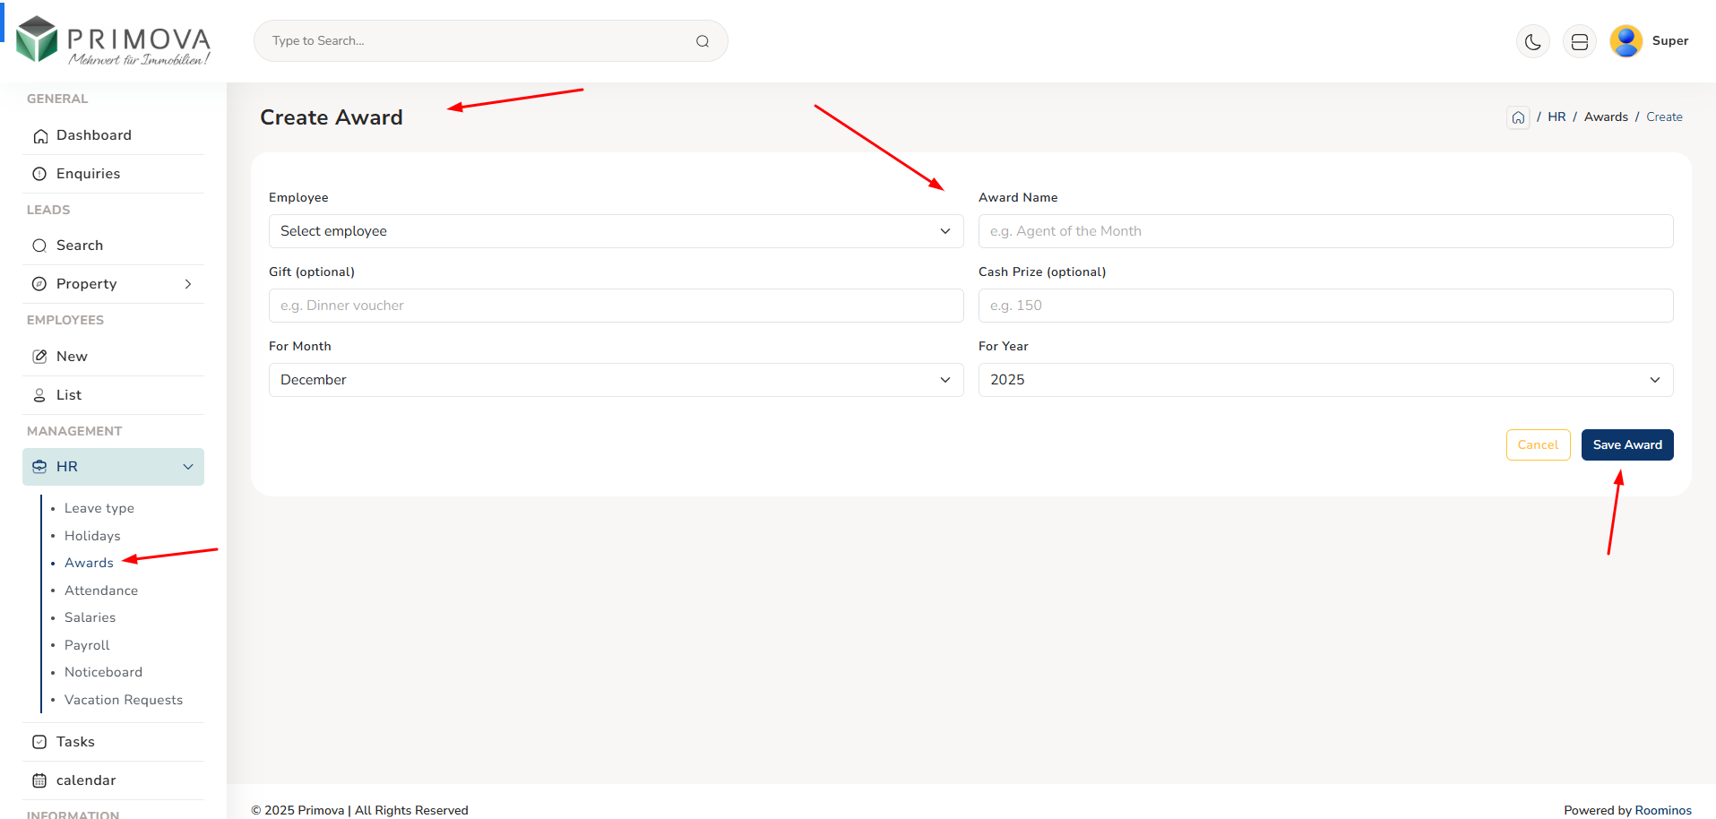Open the calendar sidebar item
1716x819 pixels.
point(86,780)
